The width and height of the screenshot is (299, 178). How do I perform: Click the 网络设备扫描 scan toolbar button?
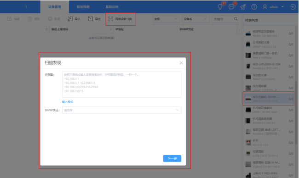(x=120, y=19)
